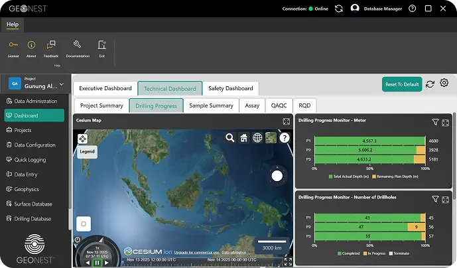Expand the Cesium Map panel to fullscreen
Screen dimensions: 457x268
(x=286, y=121)
